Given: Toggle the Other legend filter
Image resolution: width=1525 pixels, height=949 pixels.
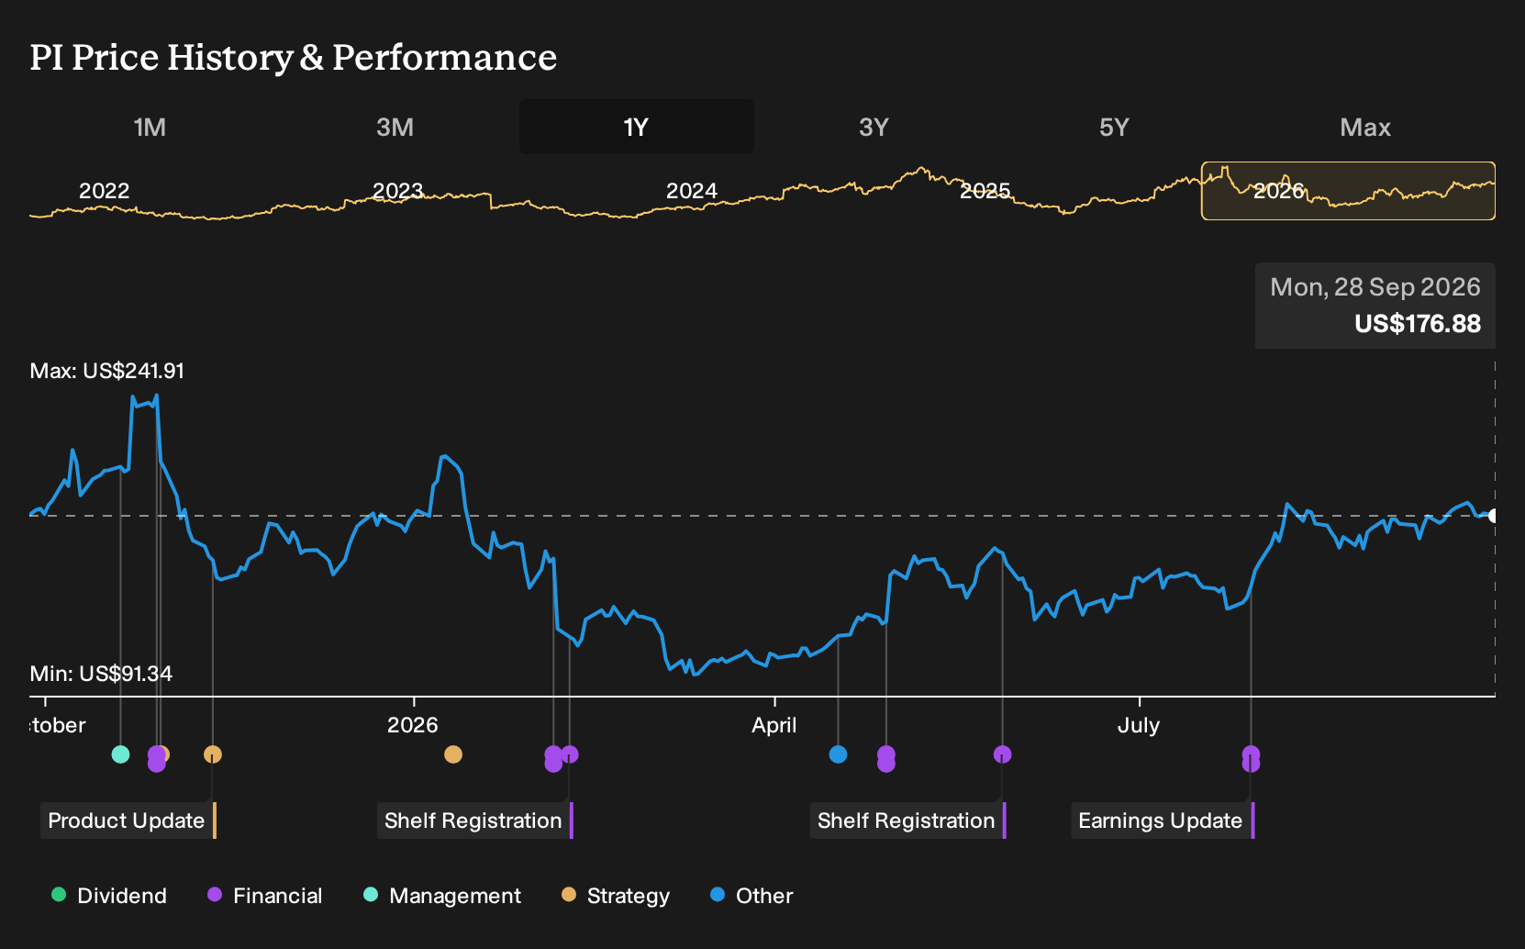Looking at the screenshot, I should [x=751, y=896].
